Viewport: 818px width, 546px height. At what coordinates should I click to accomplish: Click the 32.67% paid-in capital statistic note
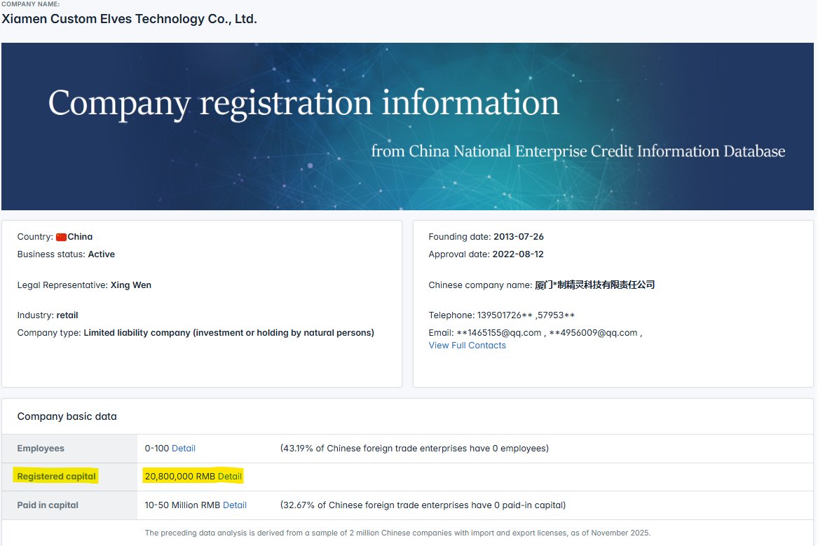pyautogui.click(x=423, y=505)
